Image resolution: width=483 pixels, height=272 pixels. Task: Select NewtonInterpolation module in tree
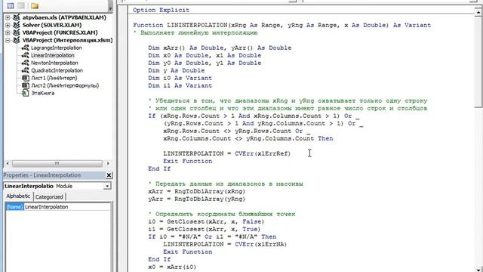[x=54, y=63]
